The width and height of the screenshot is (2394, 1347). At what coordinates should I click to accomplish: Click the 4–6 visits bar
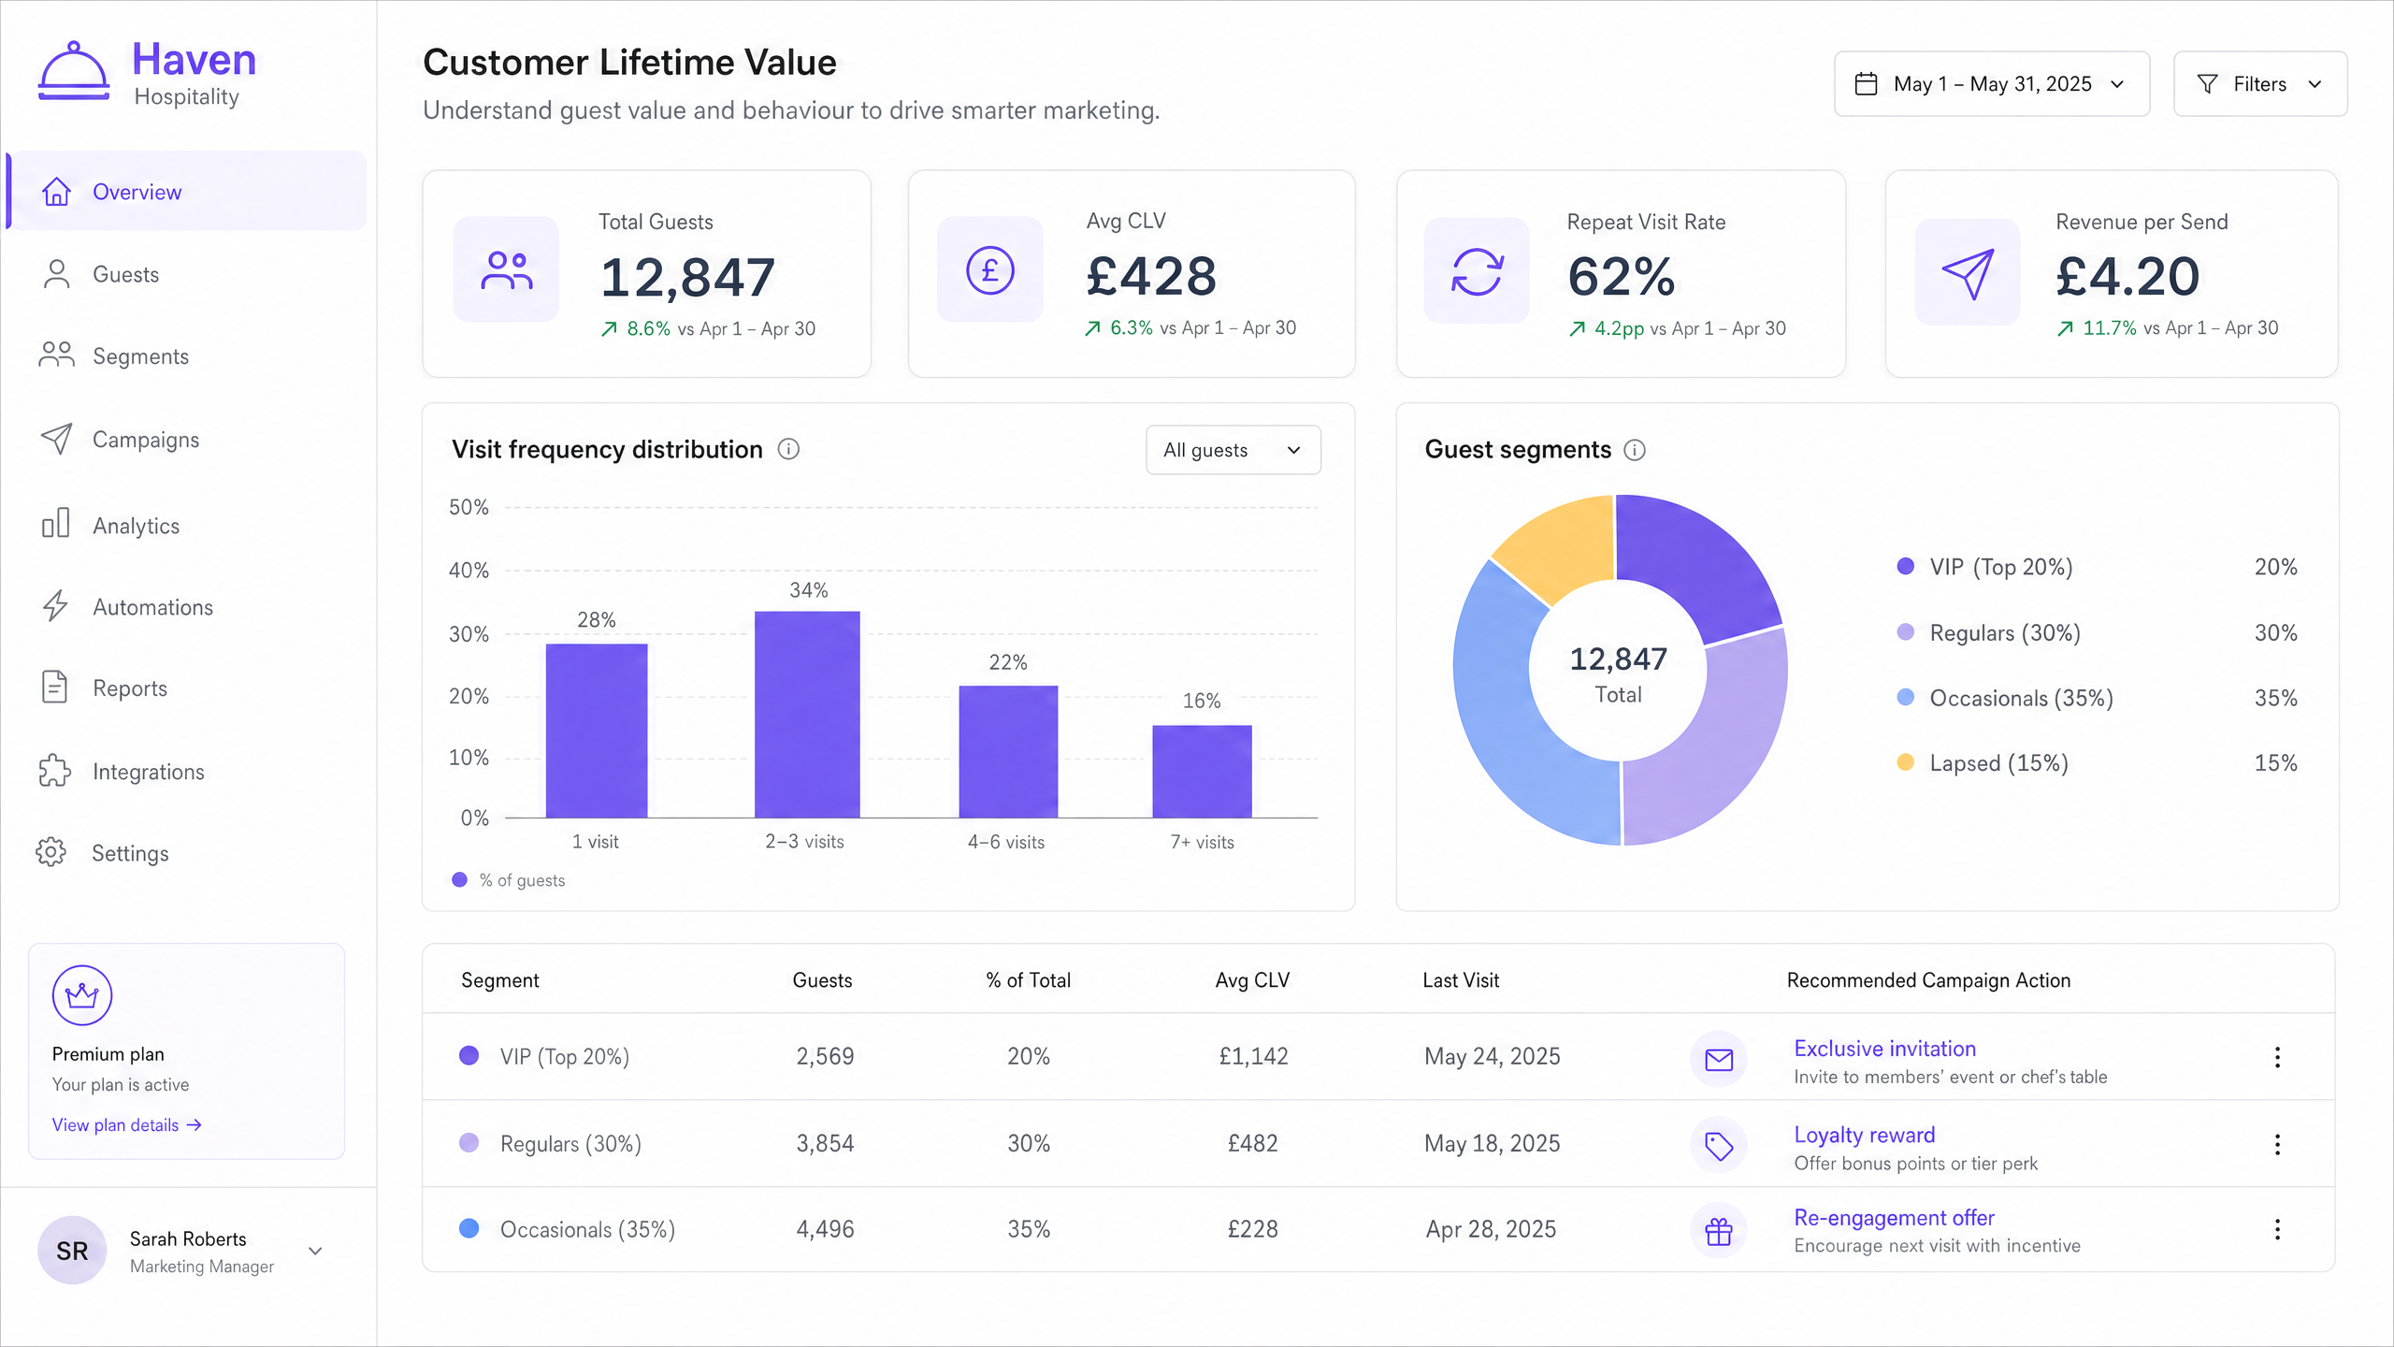click(1008, 752)
